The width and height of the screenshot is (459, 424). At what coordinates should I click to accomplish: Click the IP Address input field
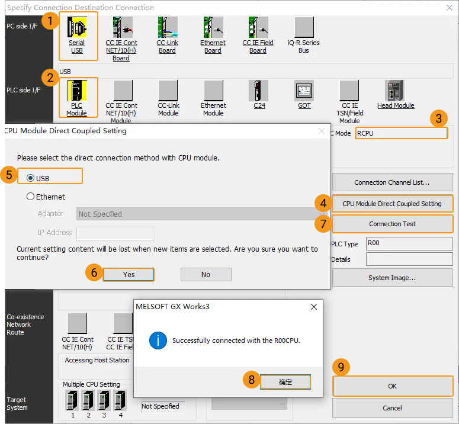tap(115, 233)
